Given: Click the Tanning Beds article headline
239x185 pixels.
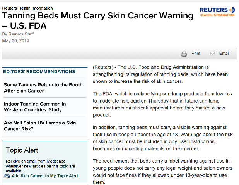Looking at the screenshot, I should click(98, 21).
